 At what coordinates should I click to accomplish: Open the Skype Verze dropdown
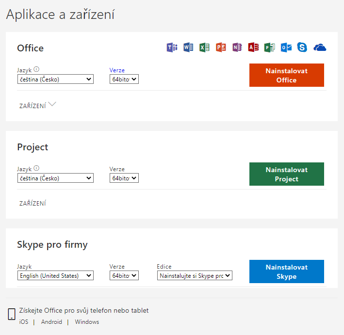click(x=124, y=275)
